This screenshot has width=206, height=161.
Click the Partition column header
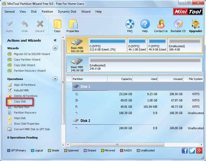(90, 79)
